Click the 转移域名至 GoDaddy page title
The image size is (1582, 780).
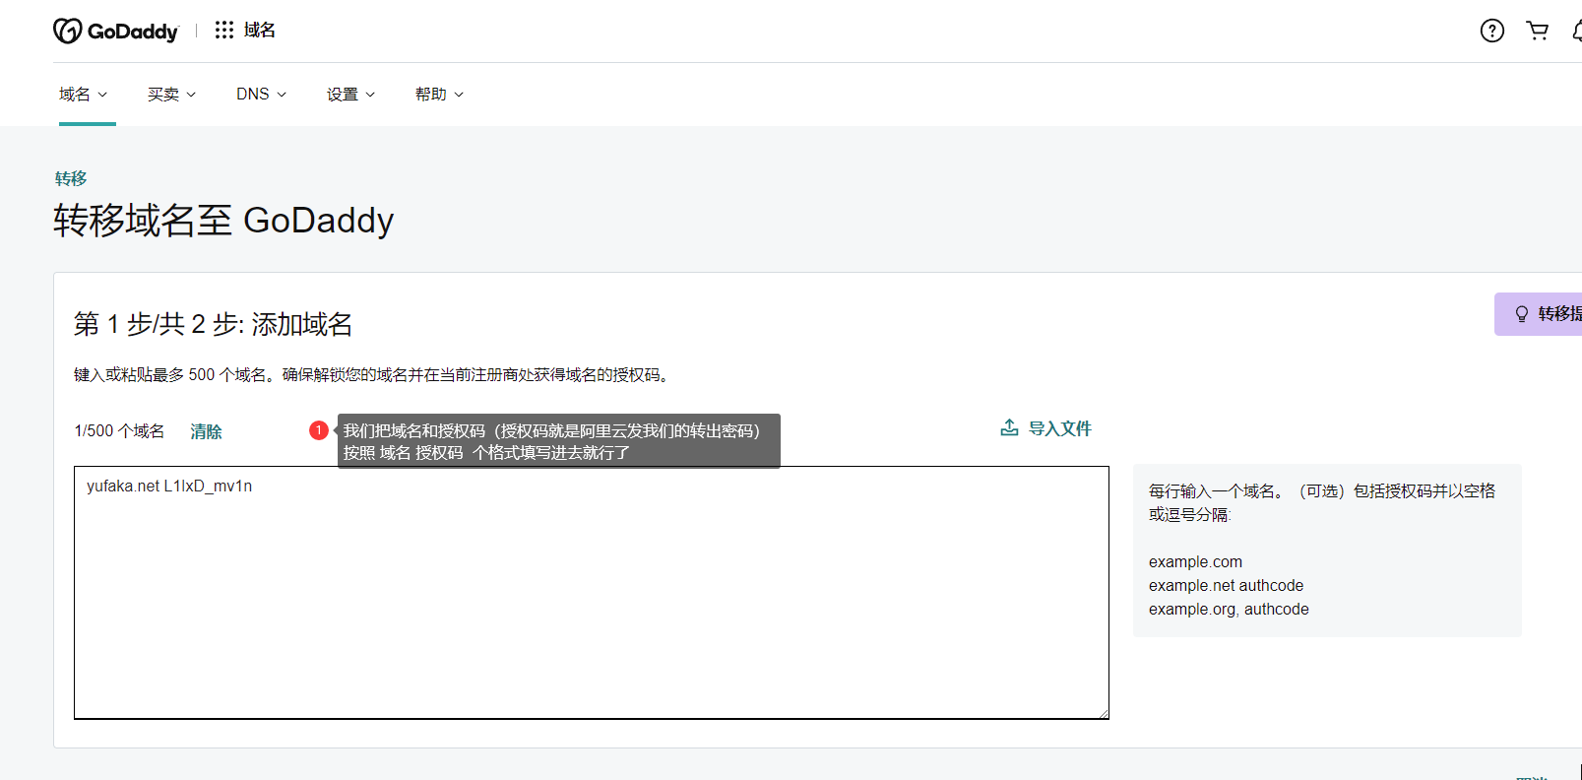tap(223, 221)
